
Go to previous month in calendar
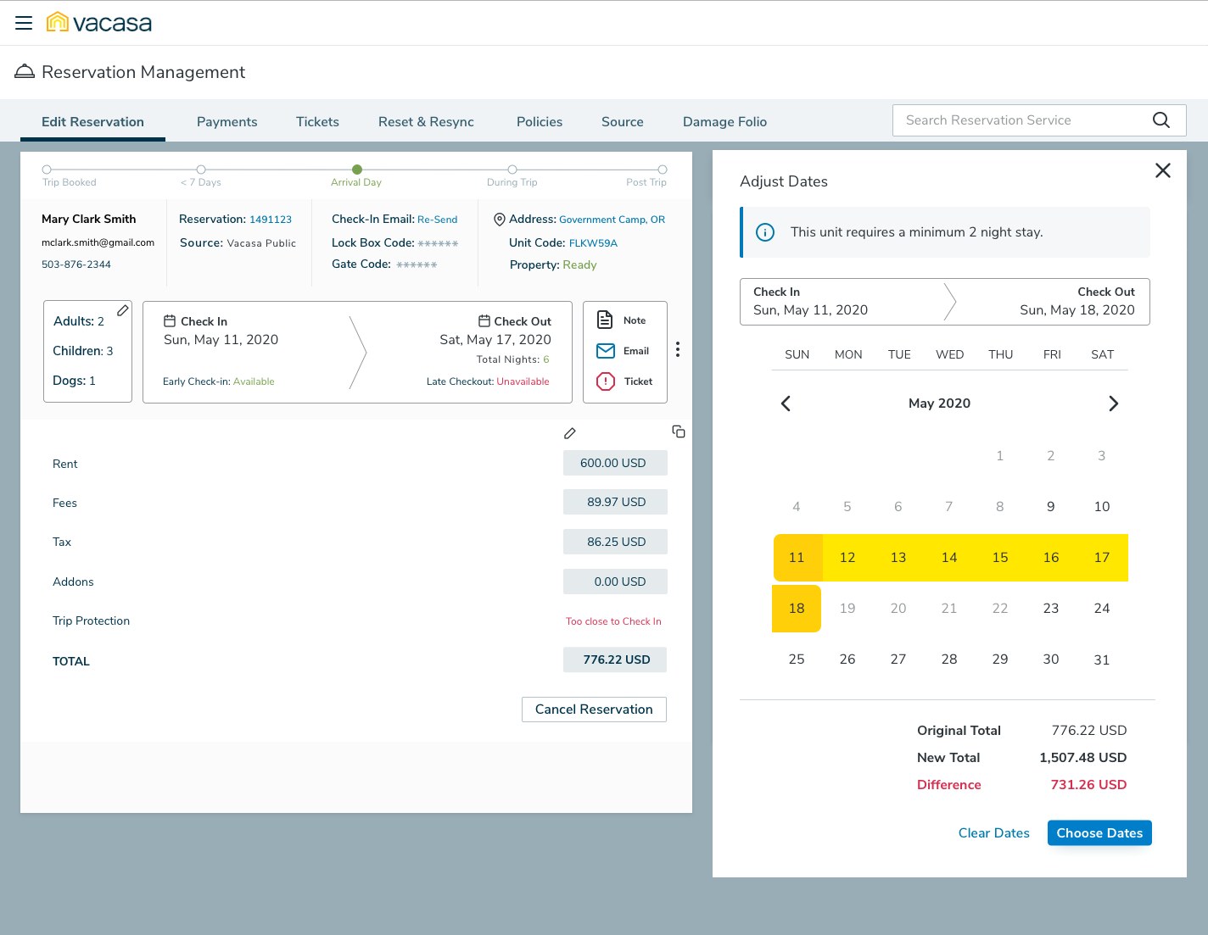(x=786, y=403)
